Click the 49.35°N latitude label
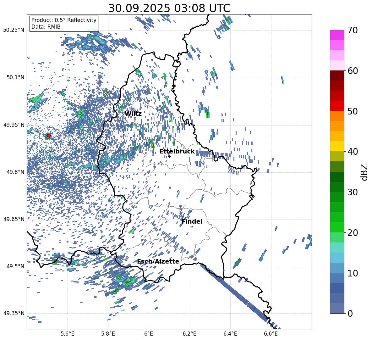Screen dimensions: 372x340 [14, 313]
